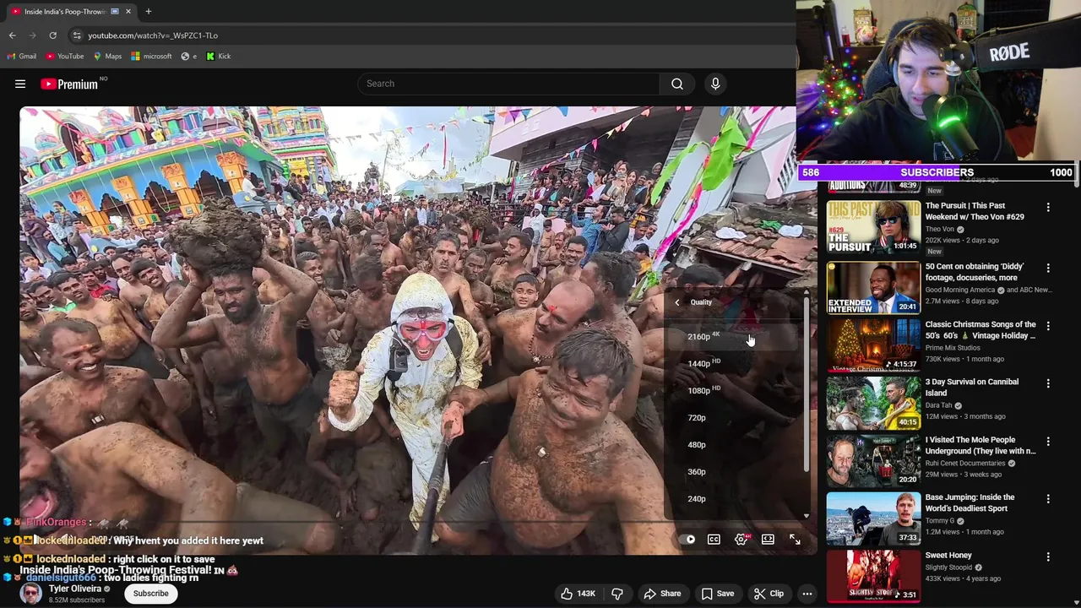The image size is (1081, 608).
Task: Open Good Morning America channel link
Action: click(x=960, y=290)
